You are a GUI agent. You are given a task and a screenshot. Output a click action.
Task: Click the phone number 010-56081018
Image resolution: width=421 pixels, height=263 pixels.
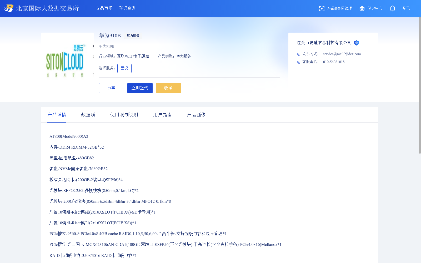coord(334,62)
